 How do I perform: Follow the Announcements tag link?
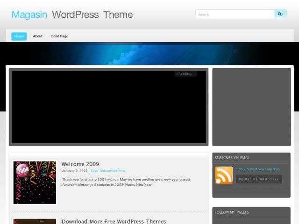coord(112,171)
